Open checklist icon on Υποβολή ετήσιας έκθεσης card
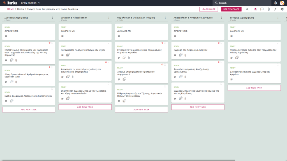This screenshot has width=287, height=161. [x=237, y=58]
